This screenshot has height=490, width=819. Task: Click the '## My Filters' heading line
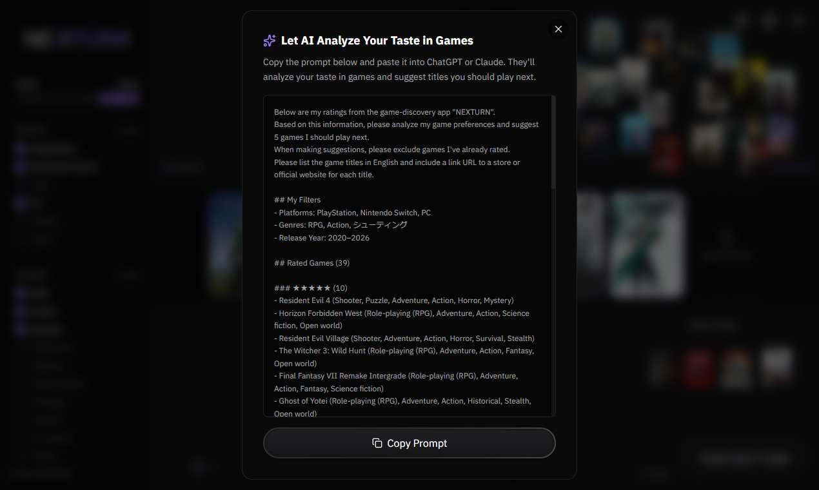297,200
